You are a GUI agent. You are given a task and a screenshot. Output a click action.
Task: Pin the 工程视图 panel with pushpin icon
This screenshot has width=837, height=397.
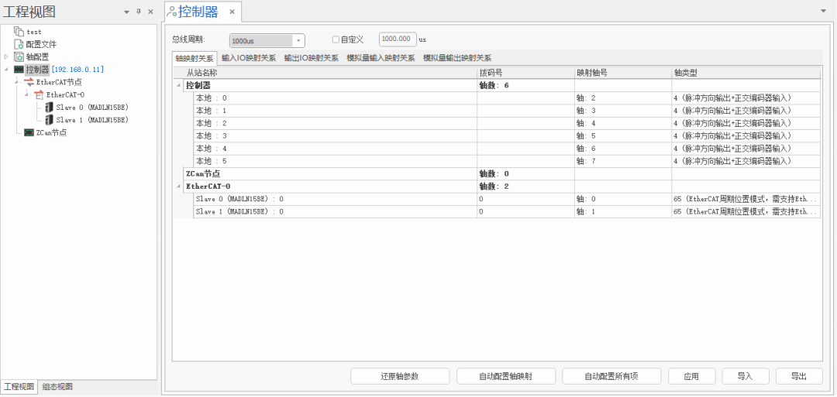139,11
